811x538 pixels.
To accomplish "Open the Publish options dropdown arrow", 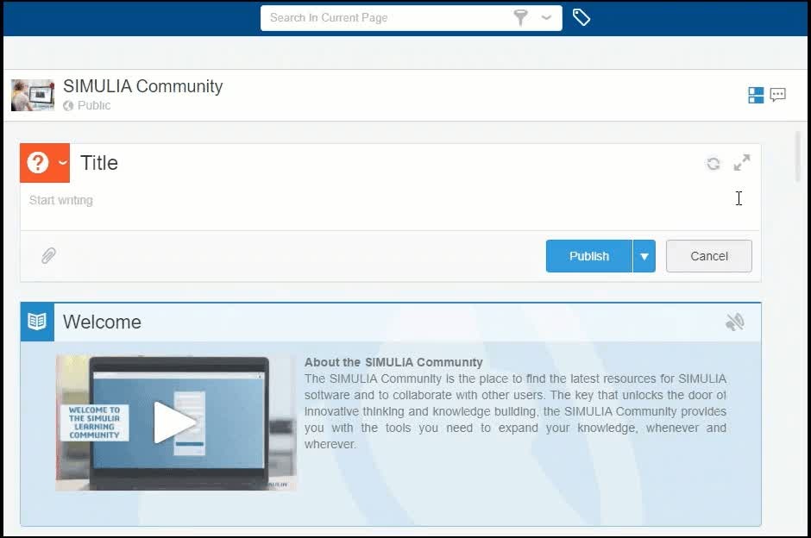I will 644,256.
